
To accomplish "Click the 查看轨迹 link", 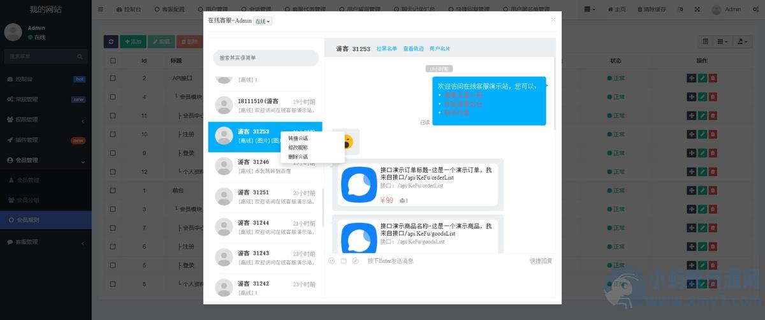I will coord(413,48).
